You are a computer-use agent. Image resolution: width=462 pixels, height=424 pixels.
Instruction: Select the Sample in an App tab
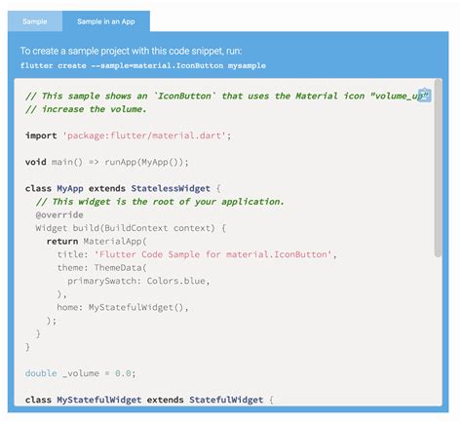(106, 21)
